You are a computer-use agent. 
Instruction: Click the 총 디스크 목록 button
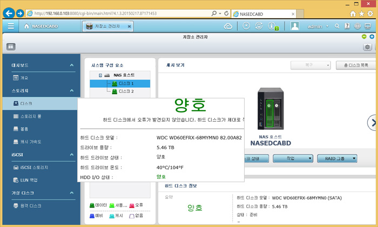pyautogui.click(x=356, y=65)
